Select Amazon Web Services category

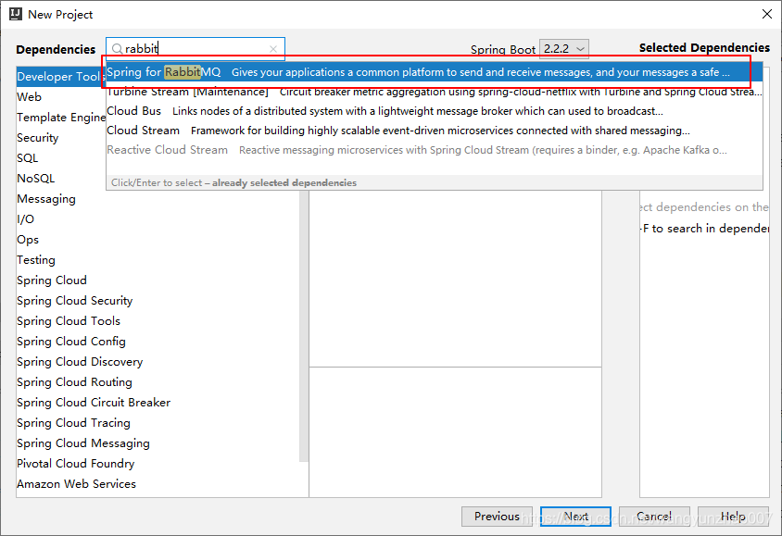[76, 485]
